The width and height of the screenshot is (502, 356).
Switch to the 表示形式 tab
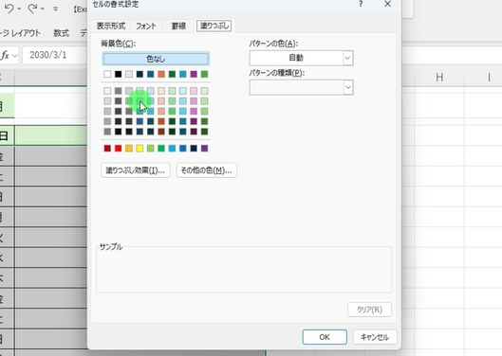click(x=111, y=26)
